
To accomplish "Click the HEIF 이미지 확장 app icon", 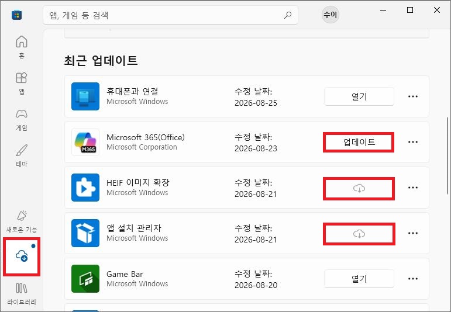I will point(85,188).
